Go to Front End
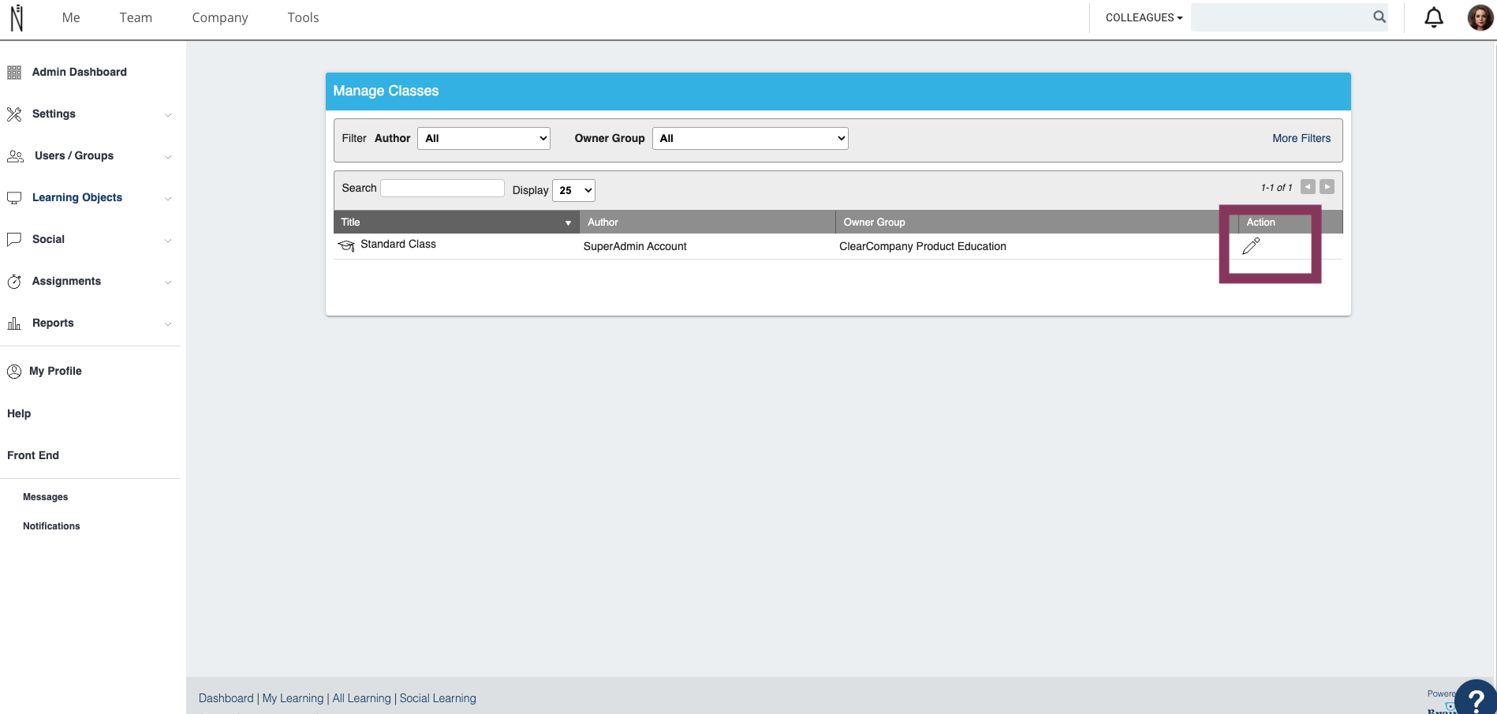 click(x=33, y=455)
